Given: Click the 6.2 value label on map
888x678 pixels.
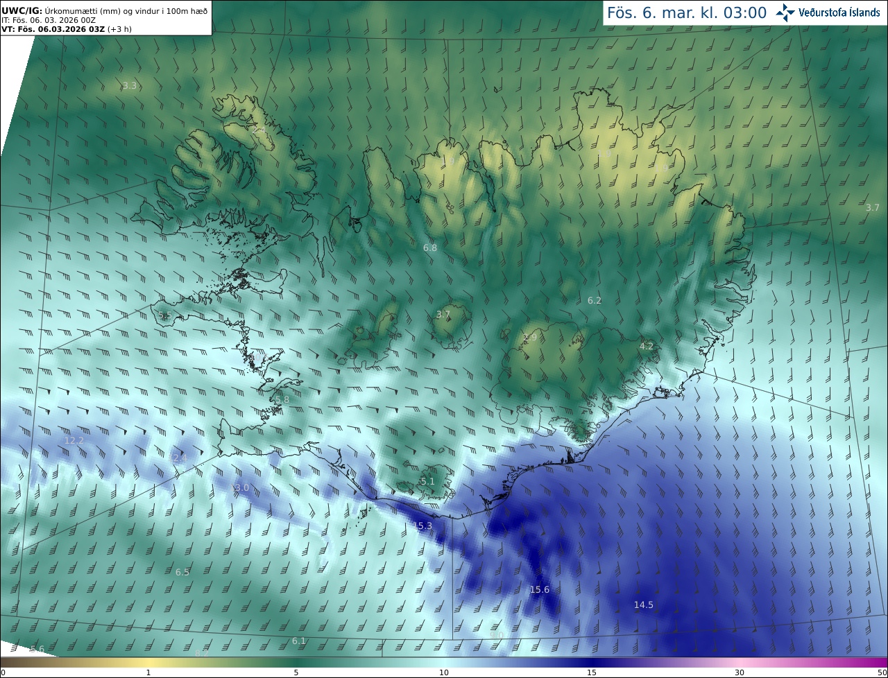Looking at the screenshot, I should pos(595,301).
